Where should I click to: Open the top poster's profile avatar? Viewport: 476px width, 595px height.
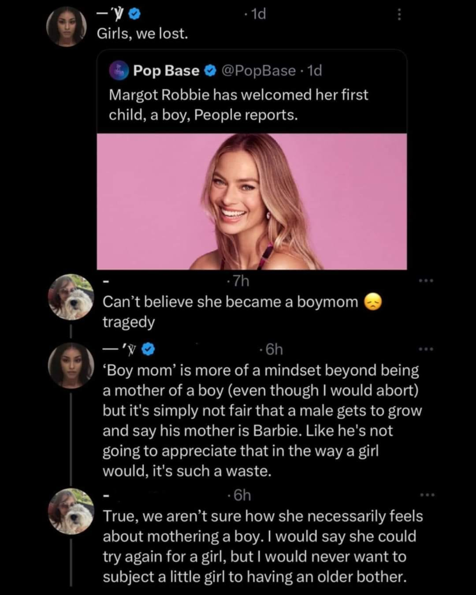pos(67,26)
